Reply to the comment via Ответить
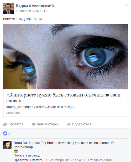The width and height of the screenshot is (131, 162). click(x=37, y=160)
